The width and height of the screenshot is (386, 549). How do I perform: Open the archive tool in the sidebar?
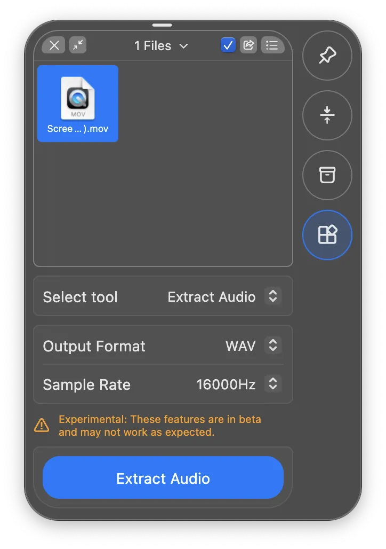pos(327,175)
